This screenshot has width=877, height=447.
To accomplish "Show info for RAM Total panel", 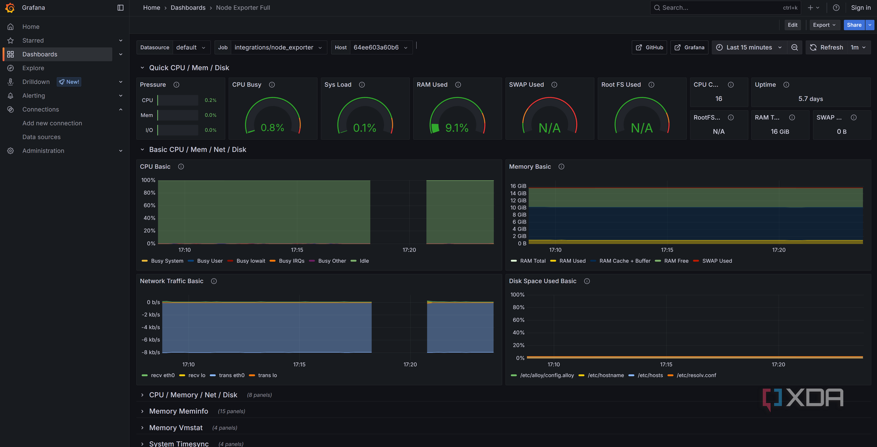I will coord(792,117).
